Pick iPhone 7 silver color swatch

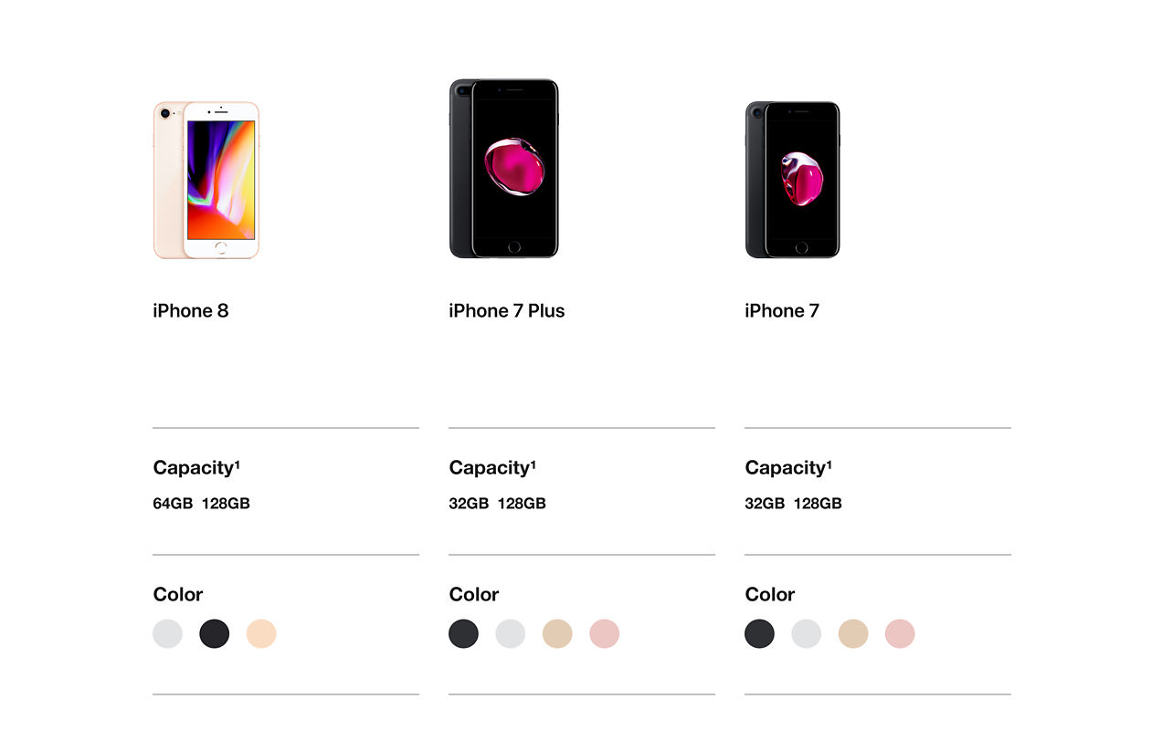(807, 633)
